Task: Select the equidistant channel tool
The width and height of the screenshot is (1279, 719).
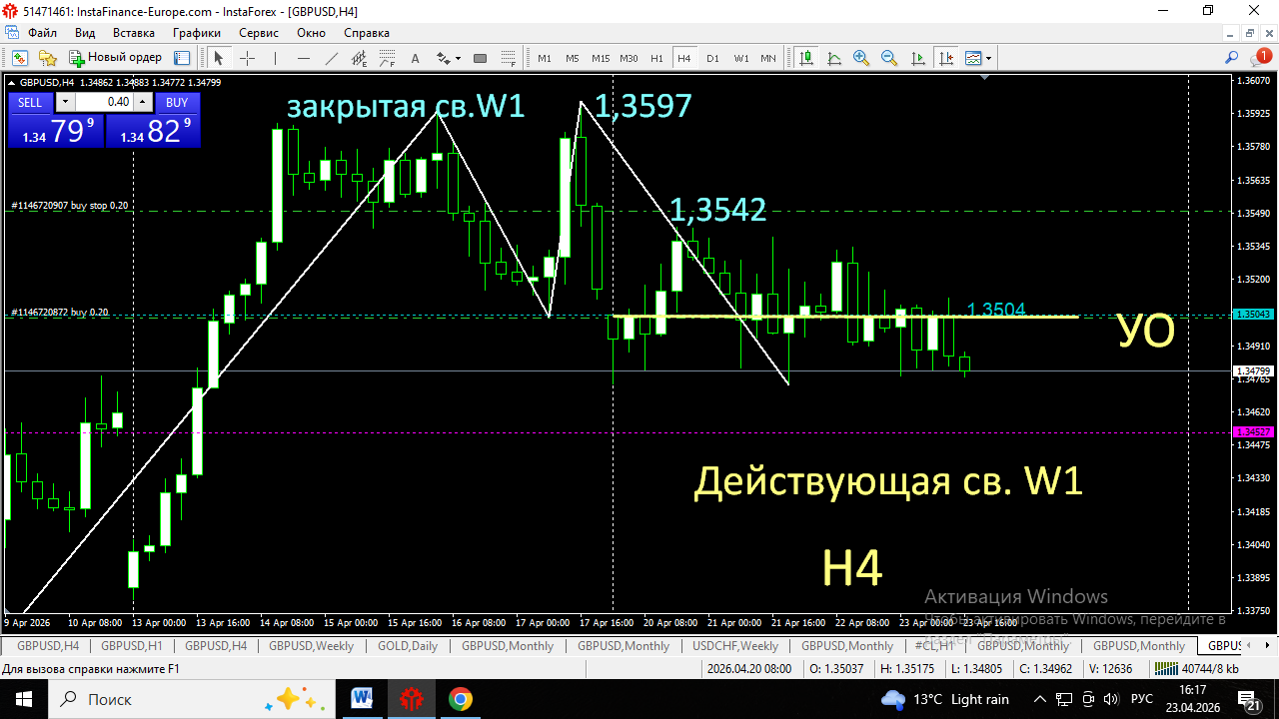Action: [x=359, y=58]
